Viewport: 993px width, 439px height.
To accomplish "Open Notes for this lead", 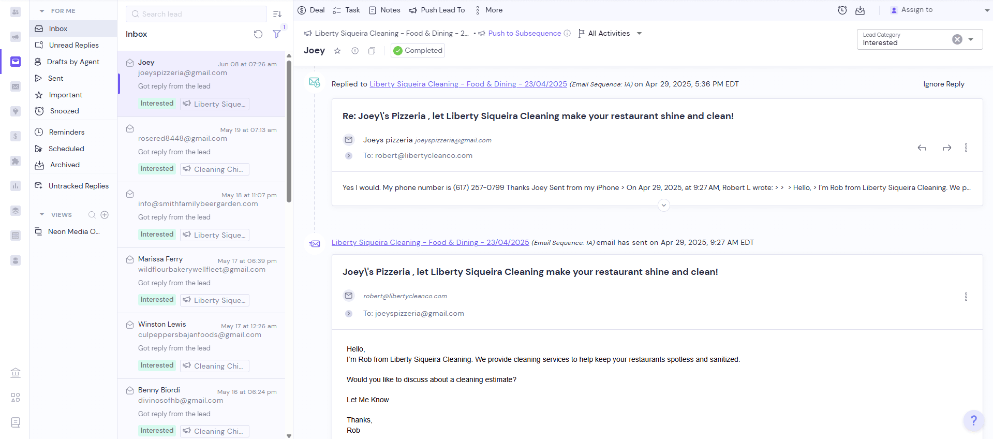I will tap(384, 10).
